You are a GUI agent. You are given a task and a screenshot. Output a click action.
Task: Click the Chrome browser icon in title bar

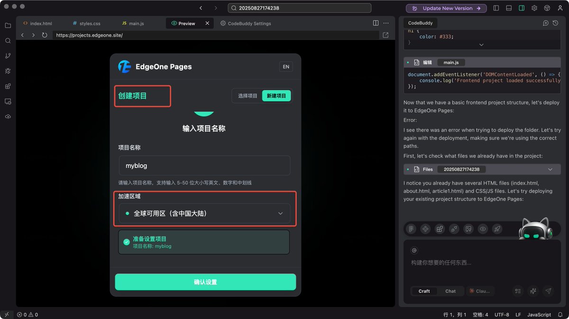coord(547,8)
